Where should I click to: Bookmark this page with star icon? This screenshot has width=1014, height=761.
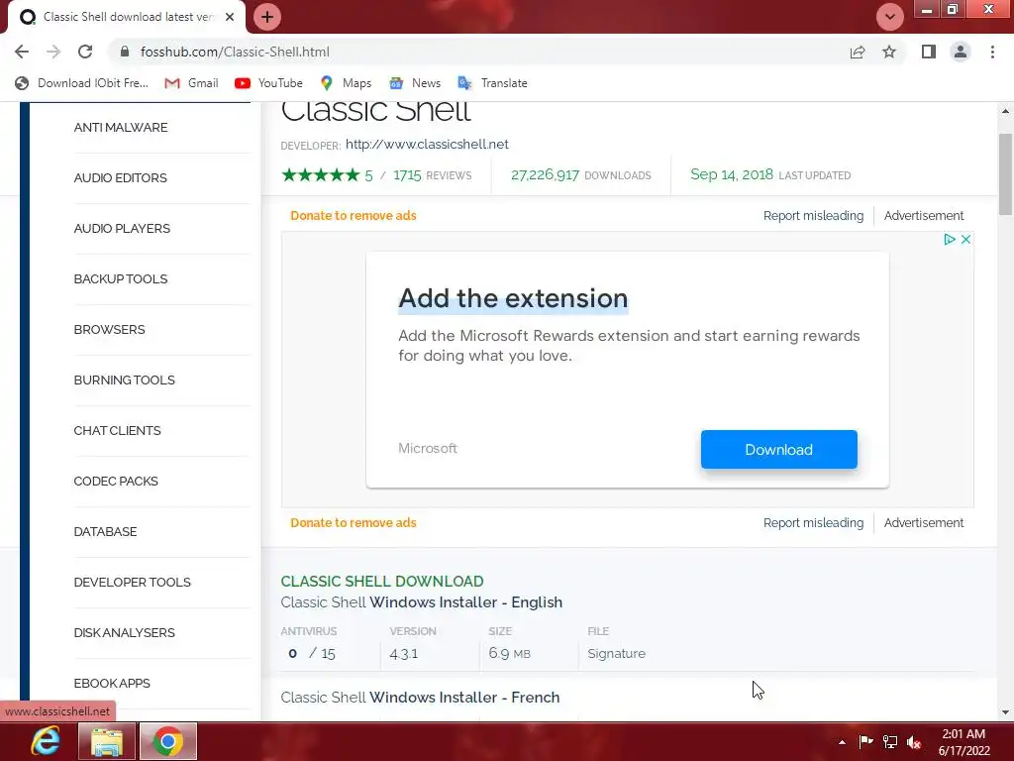(x=889, y=52)
